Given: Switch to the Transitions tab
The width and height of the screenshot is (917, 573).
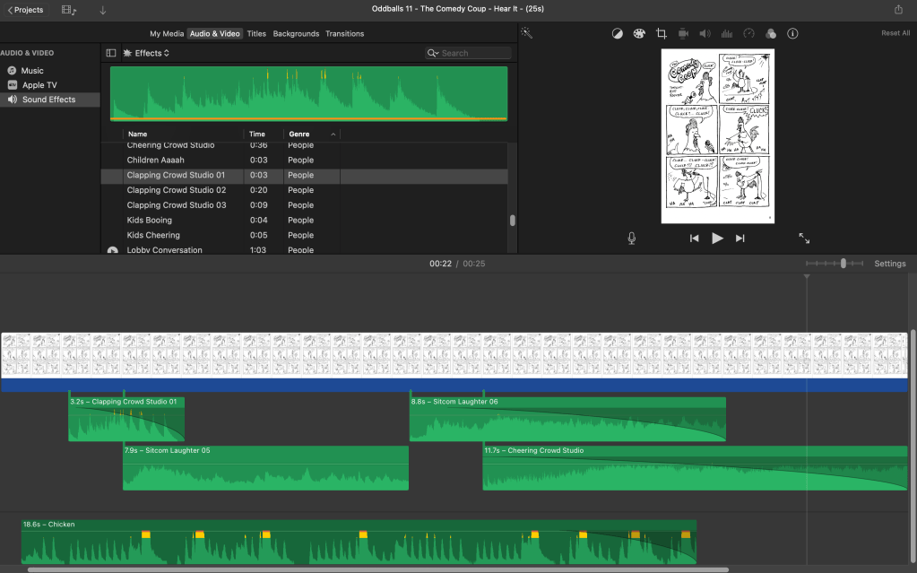Looking at the screenshot, I should coord(344,33).
